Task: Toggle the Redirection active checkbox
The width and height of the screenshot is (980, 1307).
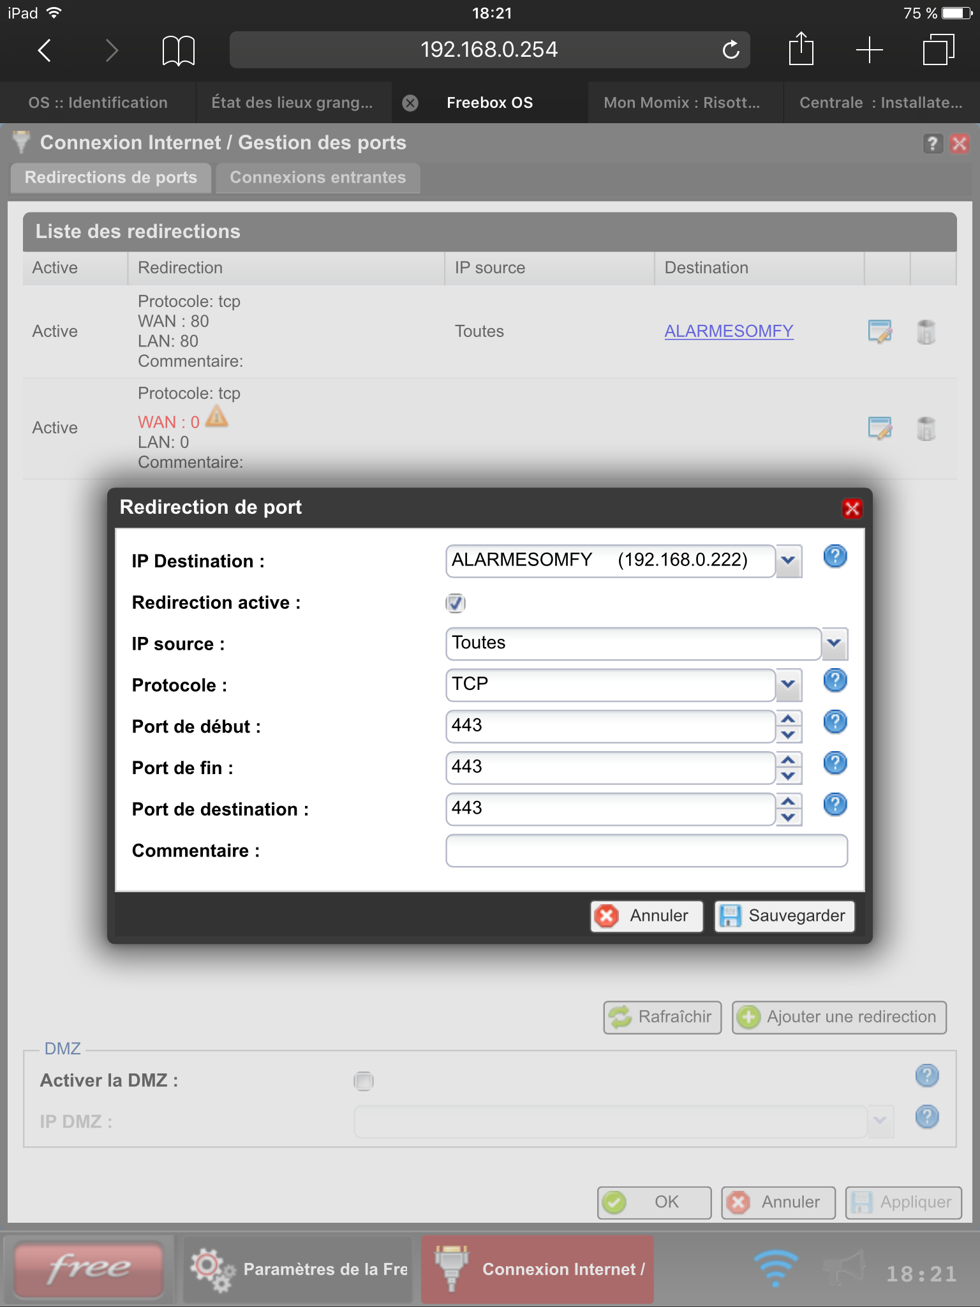Action: coord(456,603)
